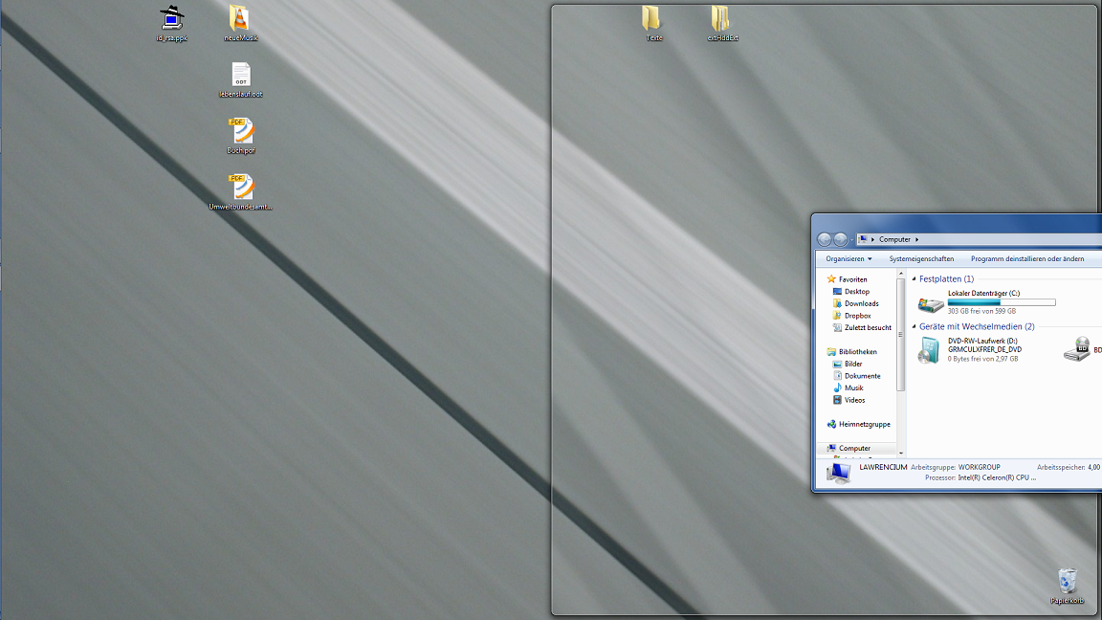Click the Back navigation arrow button

825,239
